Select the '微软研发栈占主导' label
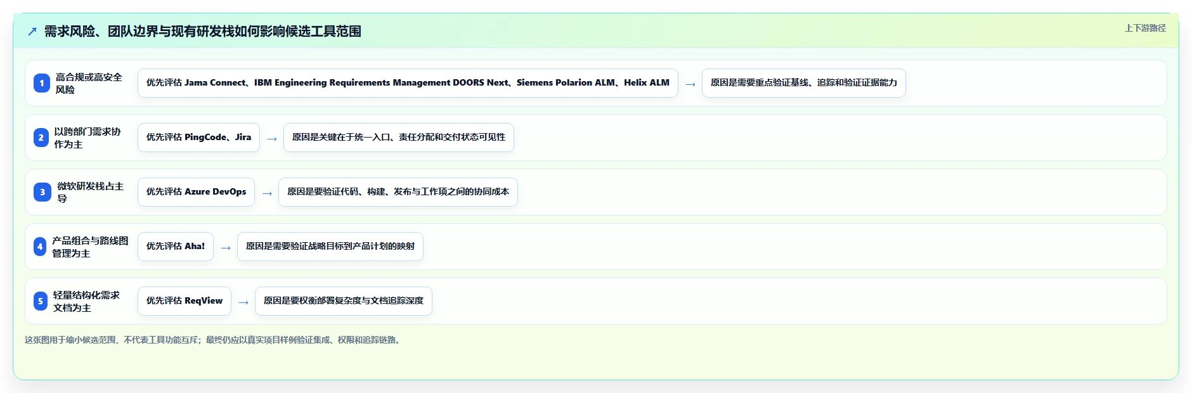Viewport: 1192px width, 393px height. 91,192
